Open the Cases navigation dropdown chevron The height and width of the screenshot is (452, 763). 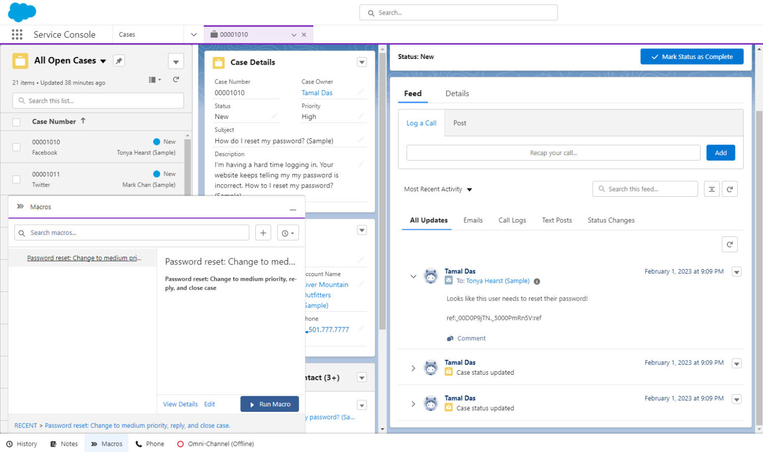(194, 35)
